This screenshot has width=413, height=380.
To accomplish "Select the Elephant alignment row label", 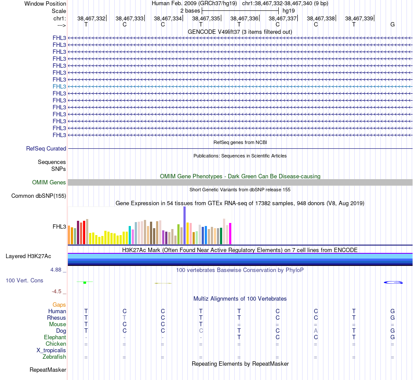I will coord(55,337).
